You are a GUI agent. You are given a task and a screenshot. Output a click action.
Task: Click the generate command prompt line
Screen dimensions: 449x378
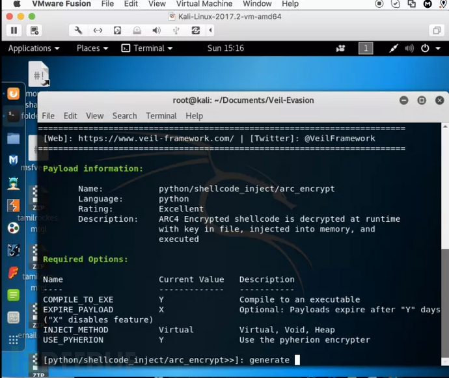[x=172, y=360]
